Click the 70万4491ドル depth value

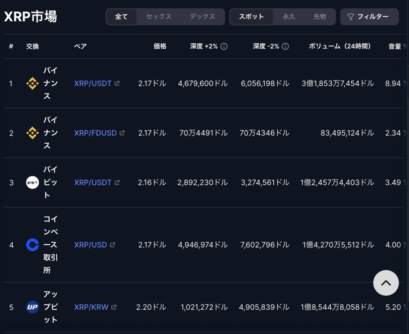204,133
